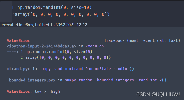Click traceback line 2 with the array call

[65, 57]
